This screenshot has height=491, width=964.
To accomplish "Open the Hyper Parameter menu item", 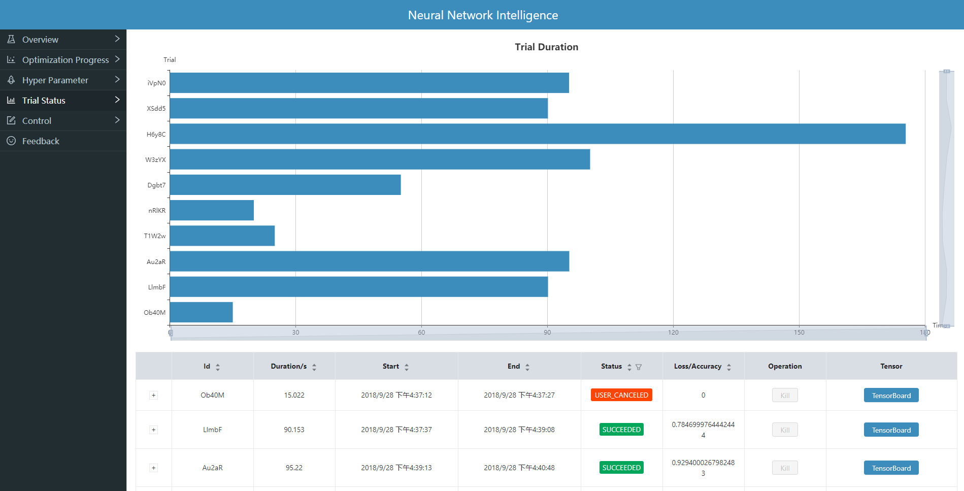I will pyautogui.click(x=55, y=80).
